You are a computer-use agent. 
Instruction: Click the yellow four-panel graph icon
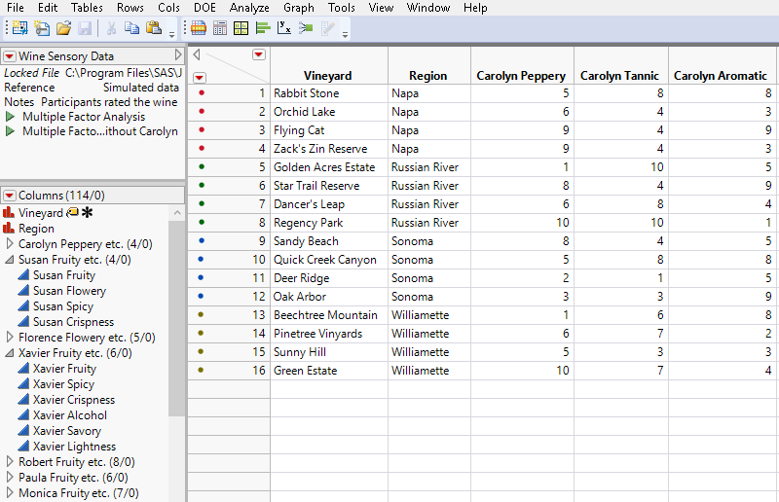tap(241, 28)
